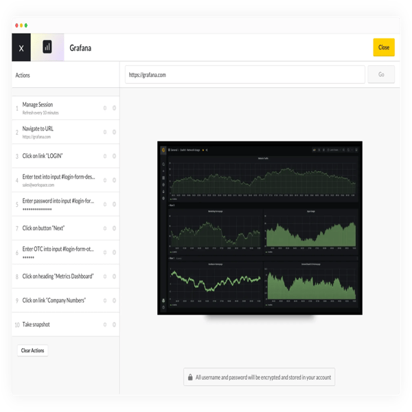Click the lock icon in encryption notice
Screen dimensions: 412x412
tap(190, 377)
